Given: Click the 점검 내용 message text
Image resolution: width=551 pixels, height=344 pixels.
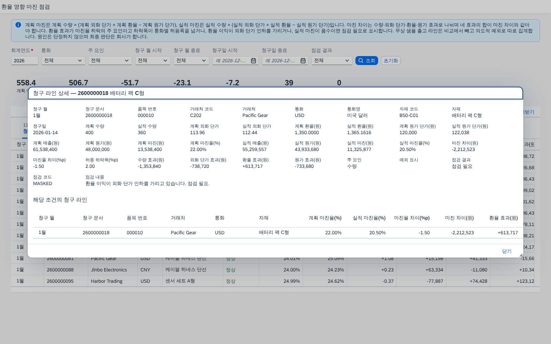Looking at the screenshot, I should point(147,183).
